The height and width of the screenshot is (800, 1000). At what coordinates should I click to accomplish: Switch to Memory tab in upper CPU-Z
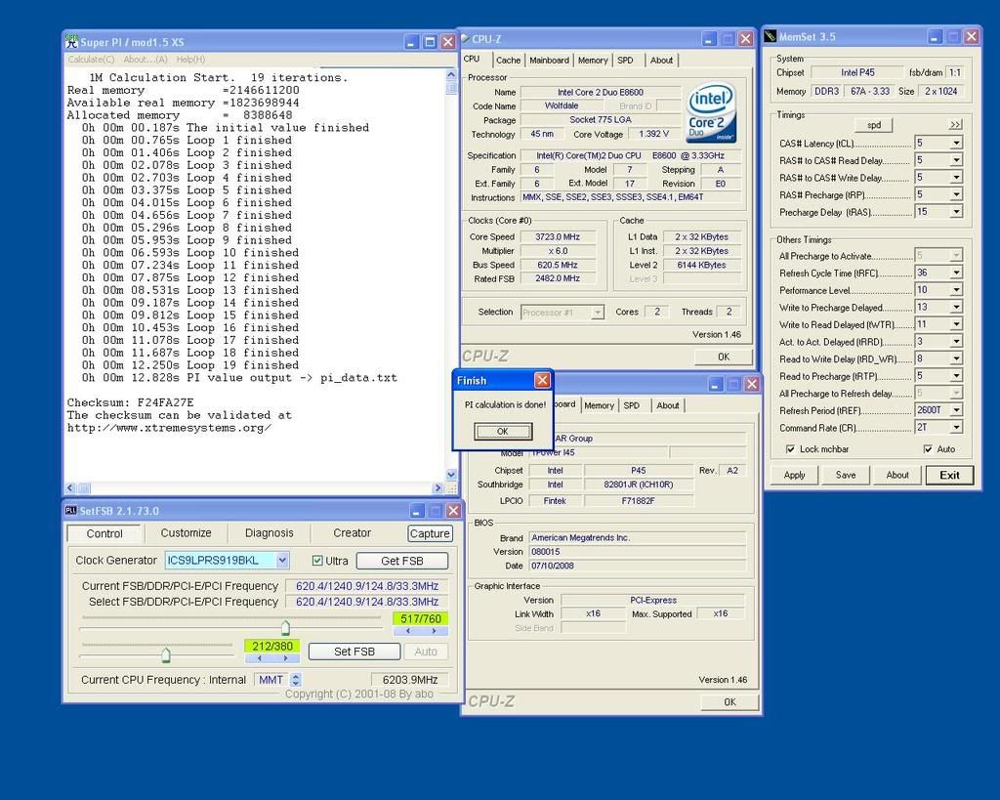pyautogui.click(x=593, y=60)
